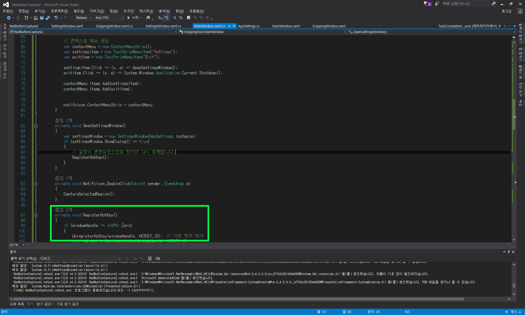Click the 로그인 sign-in link
Screen dimensions: 525x315
click(506, 11)
